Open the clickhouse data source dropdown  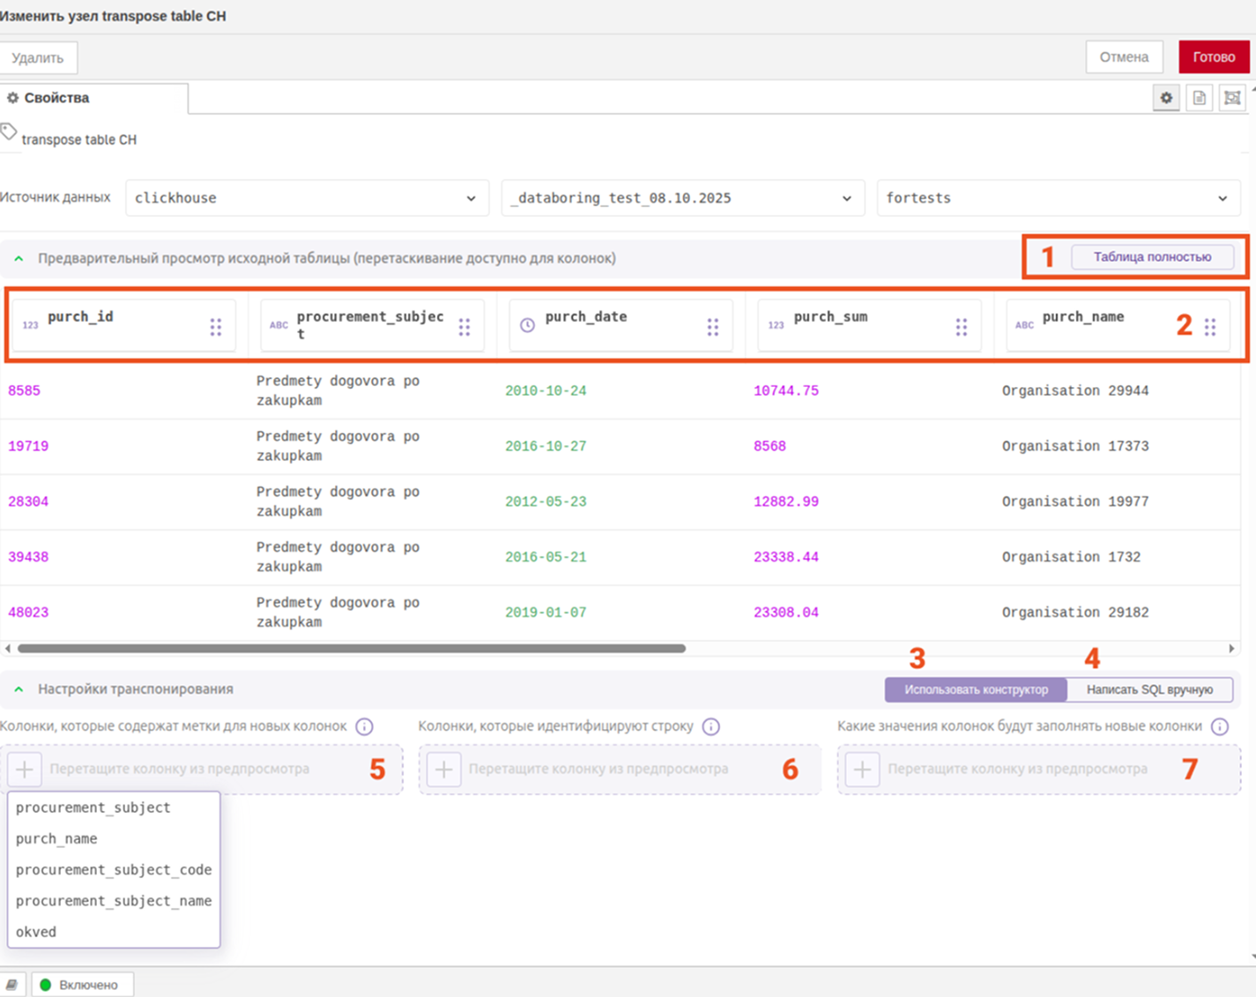(x=305, y=198)
